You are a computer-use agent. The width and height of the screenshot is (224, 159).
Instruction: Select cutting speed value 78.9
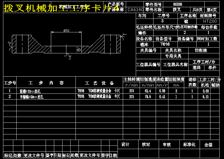tap(148, 97)
